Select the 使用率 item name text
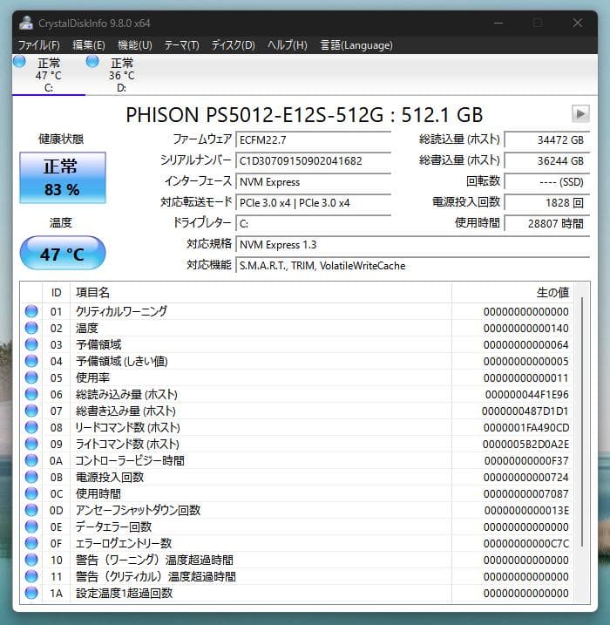 (x=92, y=377)
